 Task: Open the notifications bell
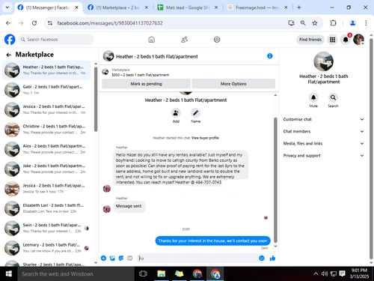pos(346,40)
